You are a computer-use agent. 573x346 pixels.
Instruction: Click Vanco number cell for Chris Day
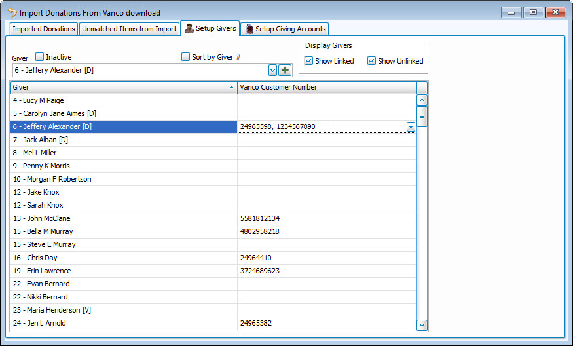(326, 258)
